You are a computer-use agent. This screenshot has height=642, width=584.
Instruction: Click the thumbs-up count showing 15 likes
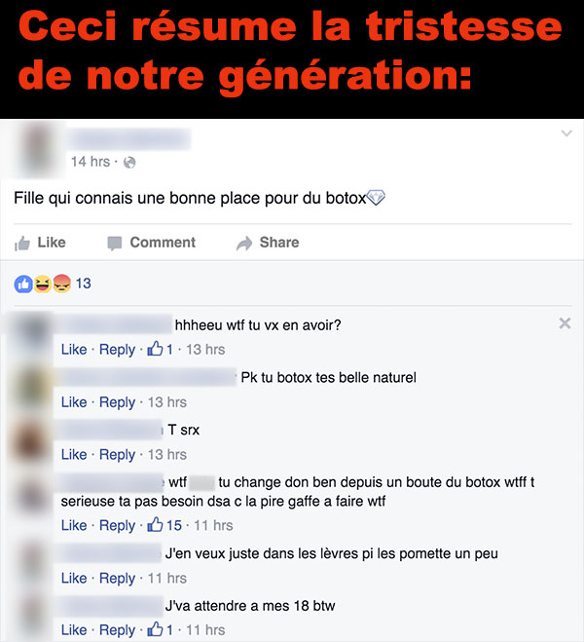tap(164, 525)
